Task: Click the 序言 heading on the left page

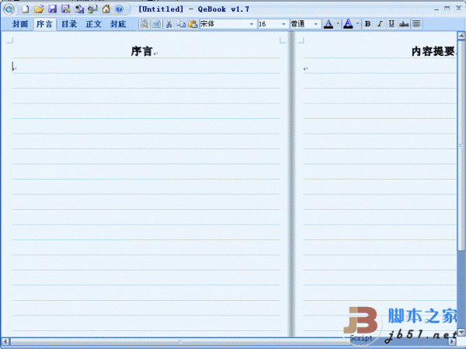Action: click(142, 51)
